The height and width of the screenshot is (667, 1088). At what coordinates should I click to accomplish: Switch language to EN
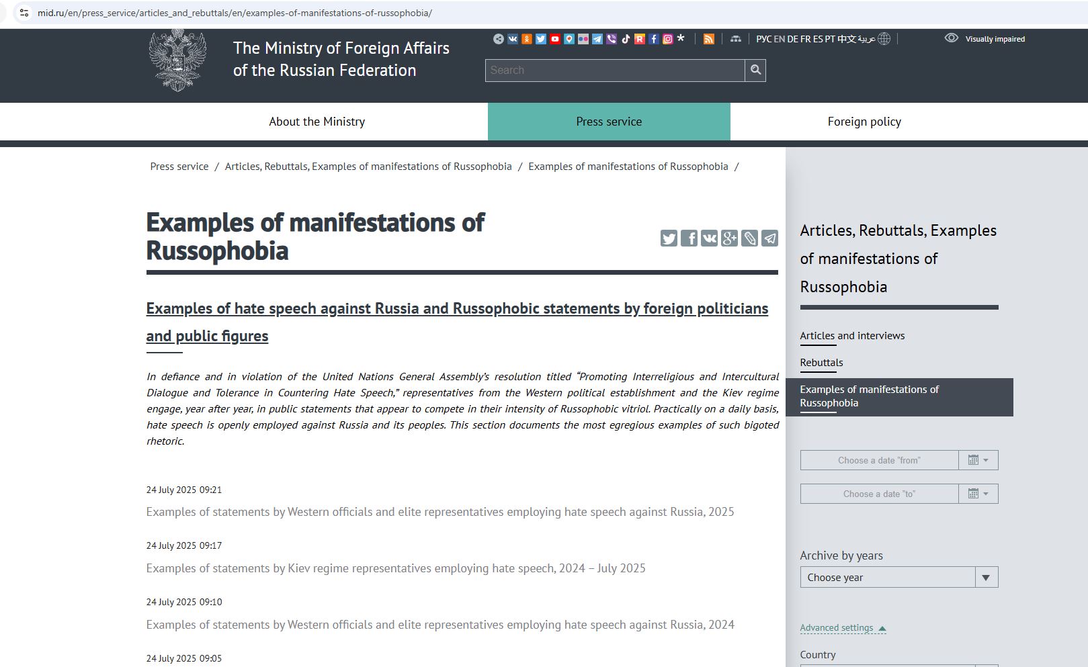click(x=780, y=39)
